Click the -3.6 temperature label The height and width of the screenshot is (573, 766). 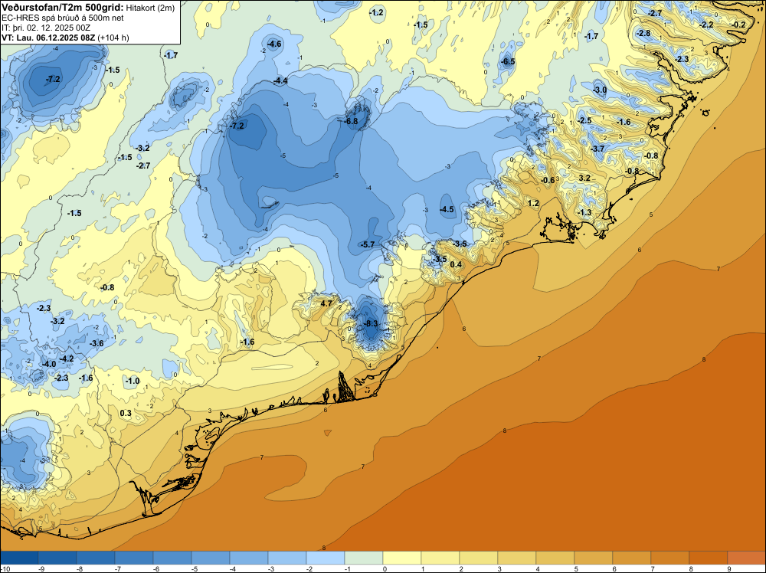[97, 343]
